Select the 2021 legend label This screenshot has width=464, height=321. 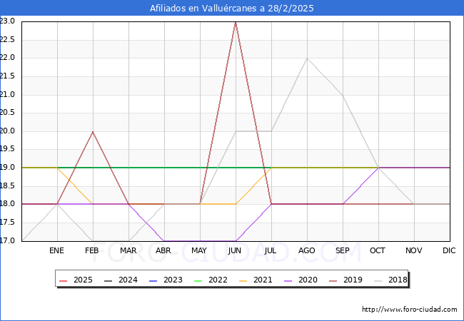pyautogui.click(x=263, y=280)
